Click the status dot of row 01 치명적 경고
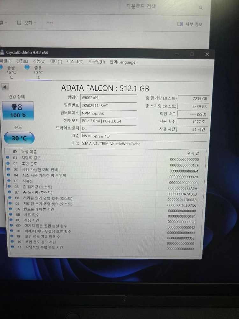The image size is (239, 319). coord(8,157)
